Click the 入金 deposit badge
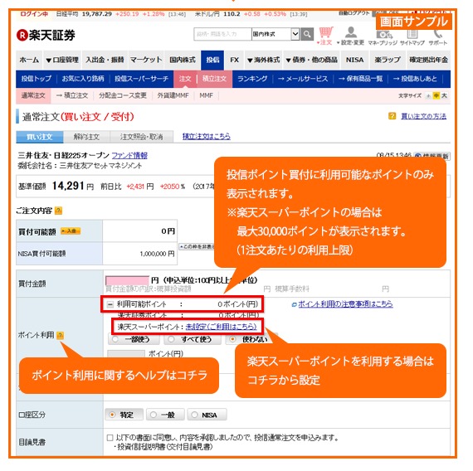473x471 pixels. (71, 231)
